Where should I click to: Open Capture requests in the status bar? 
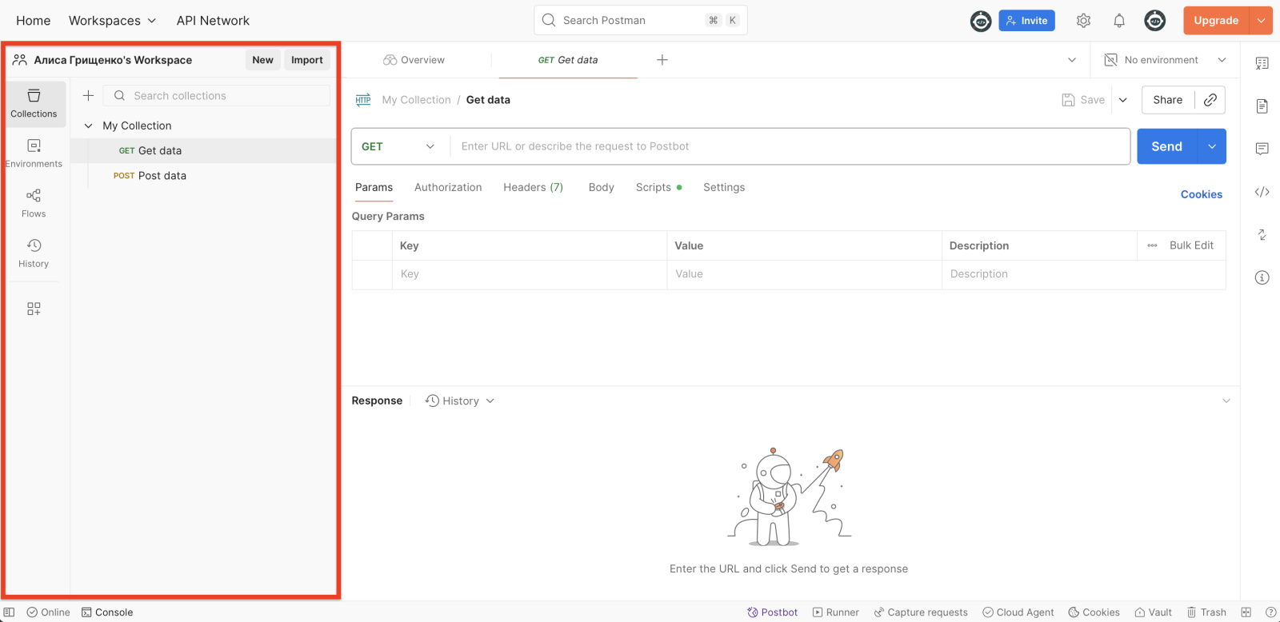[x=921, y=612]
